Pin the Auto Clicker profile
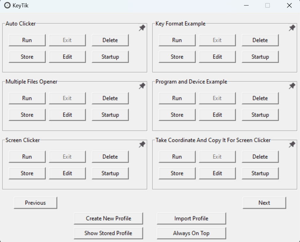 (142, 28)
